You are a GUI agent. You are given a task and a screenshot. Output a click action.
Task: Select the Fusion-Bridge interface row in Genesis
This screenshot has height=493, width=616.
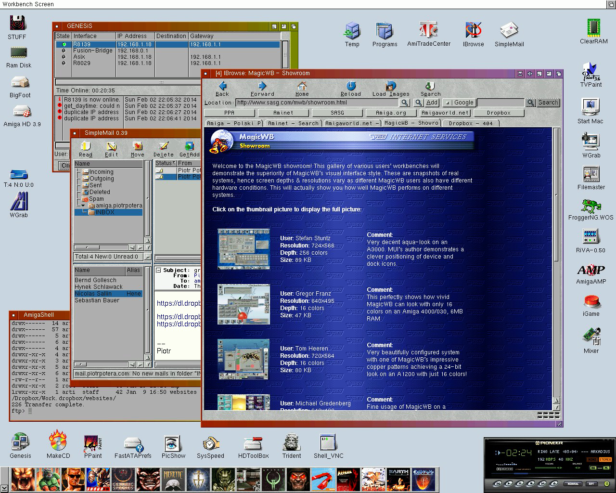pyautogui.click(x=168, y=51)
